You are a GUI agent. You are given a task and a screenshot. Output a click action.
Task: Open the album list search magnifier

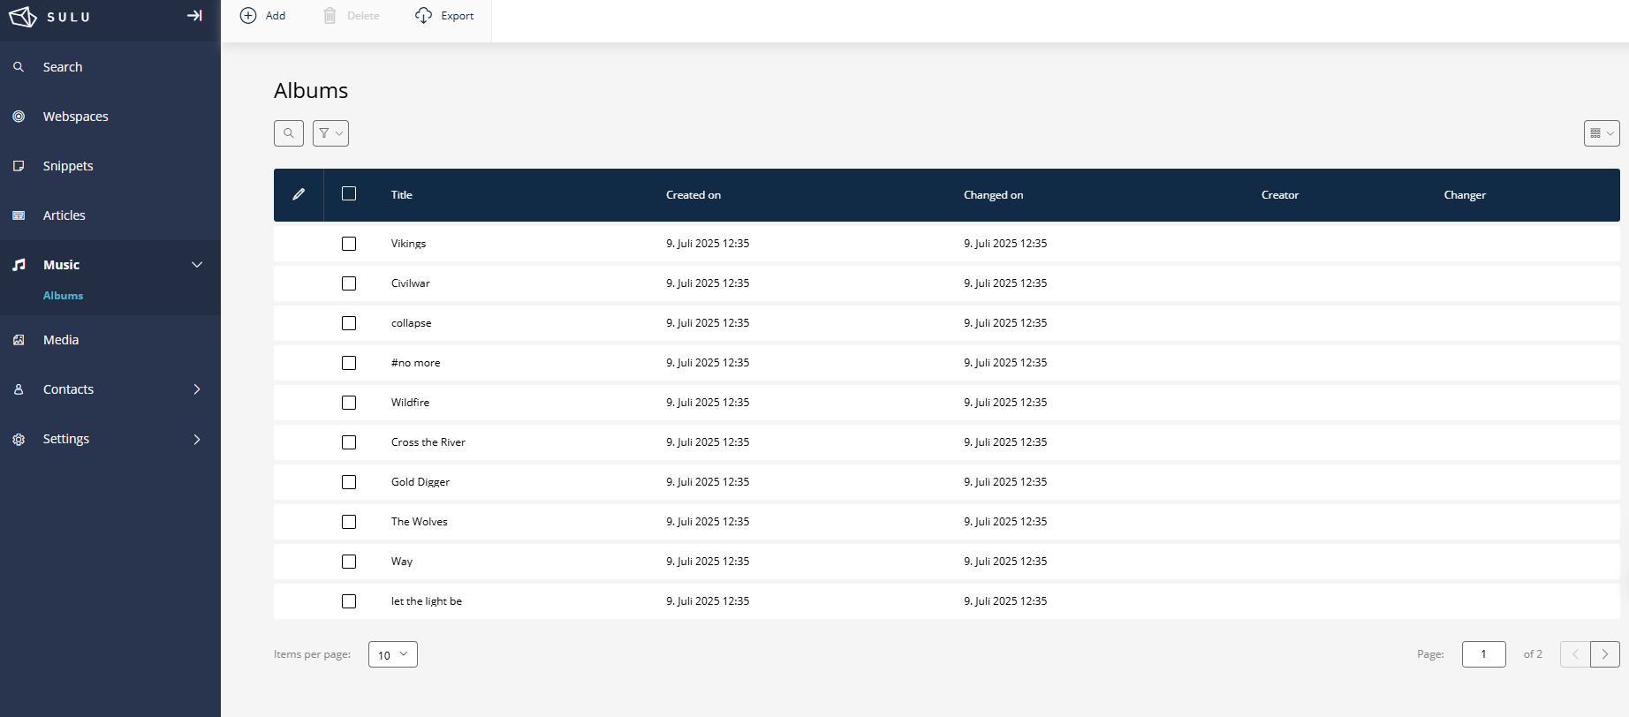point(289,133)
